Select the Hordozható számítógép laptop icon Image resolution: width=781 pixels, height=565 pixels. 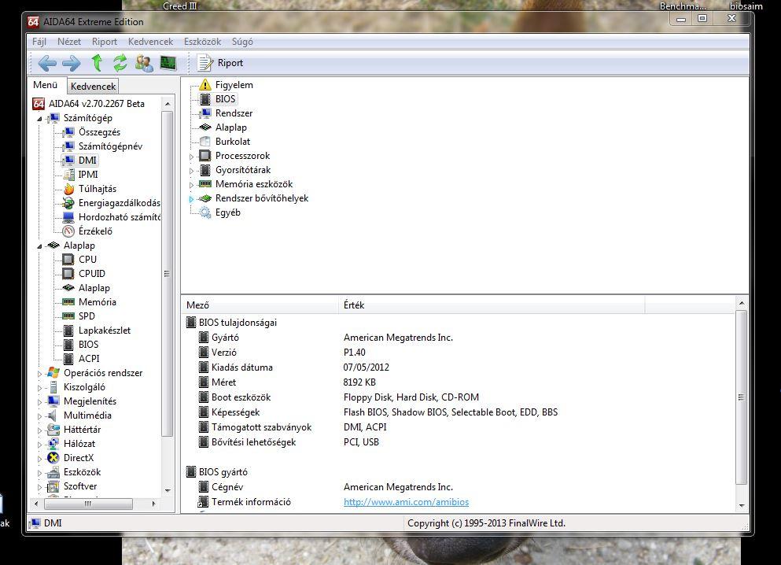pyautogui.click(x=68, y=217)
